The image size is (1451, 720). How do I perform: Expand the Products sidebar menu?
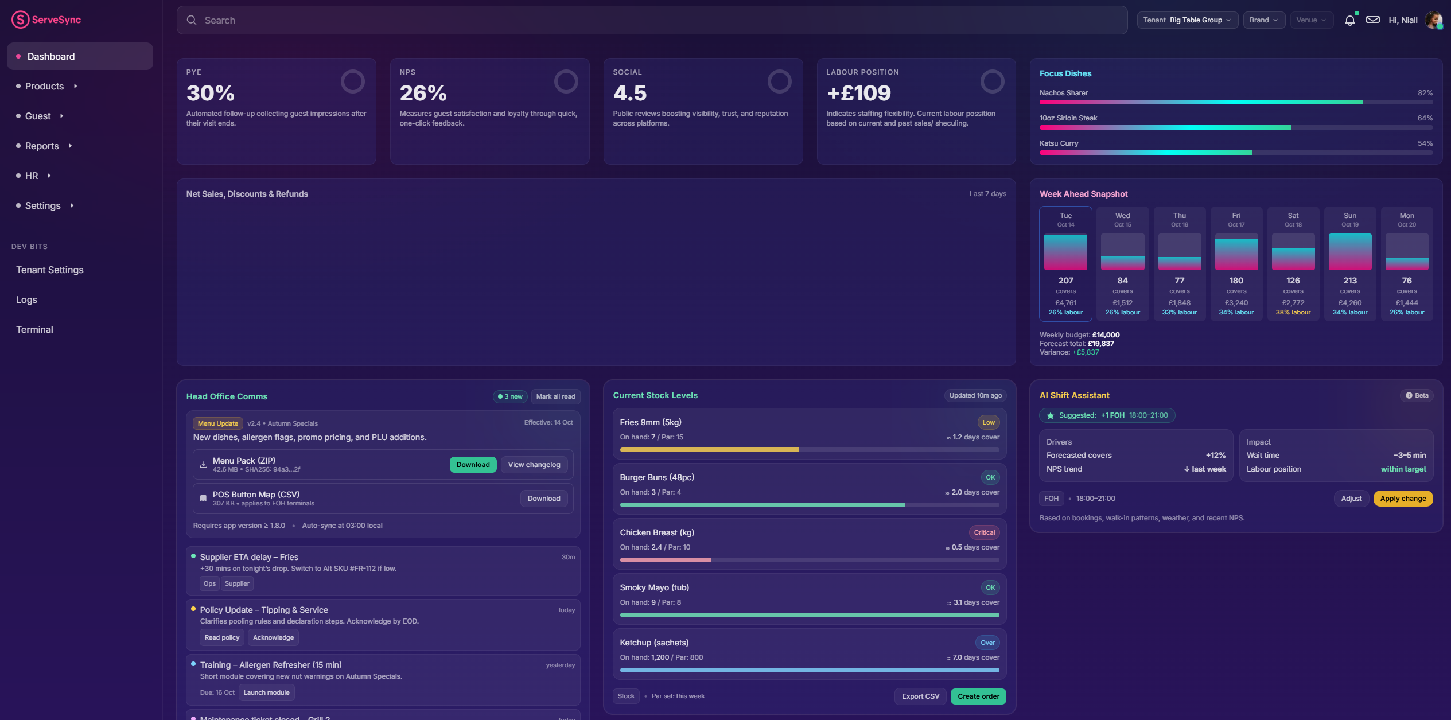point(45,86)
